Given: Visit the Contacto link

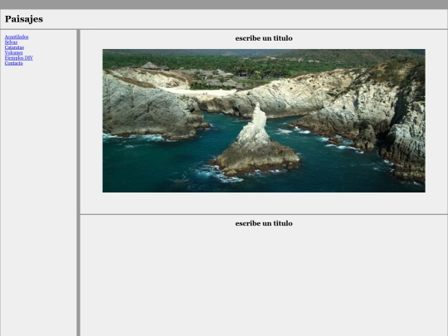Looking at the screenshot, I should click(14, 63).
